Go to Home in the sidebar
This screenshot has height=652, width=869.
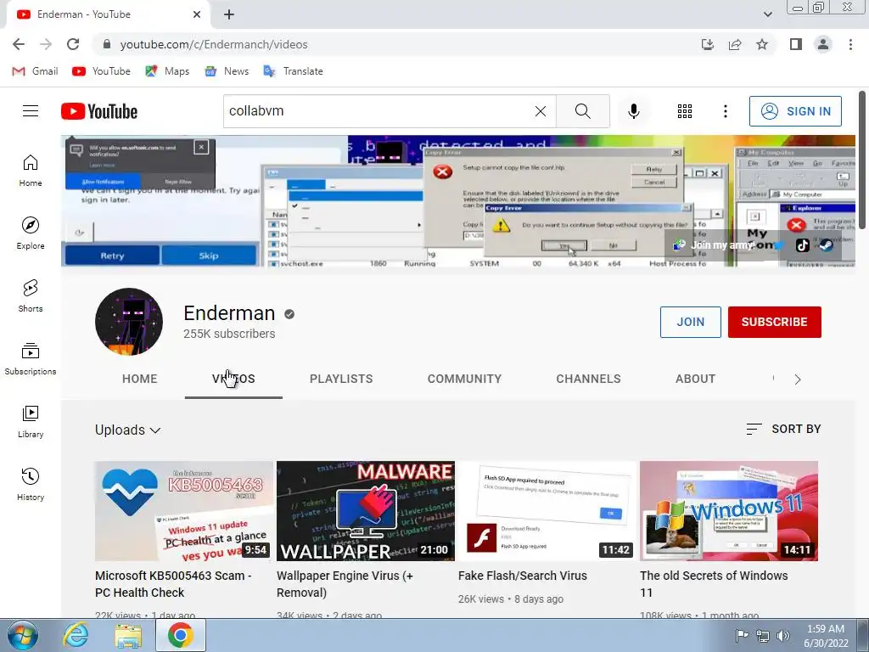[x=31, y=171]
